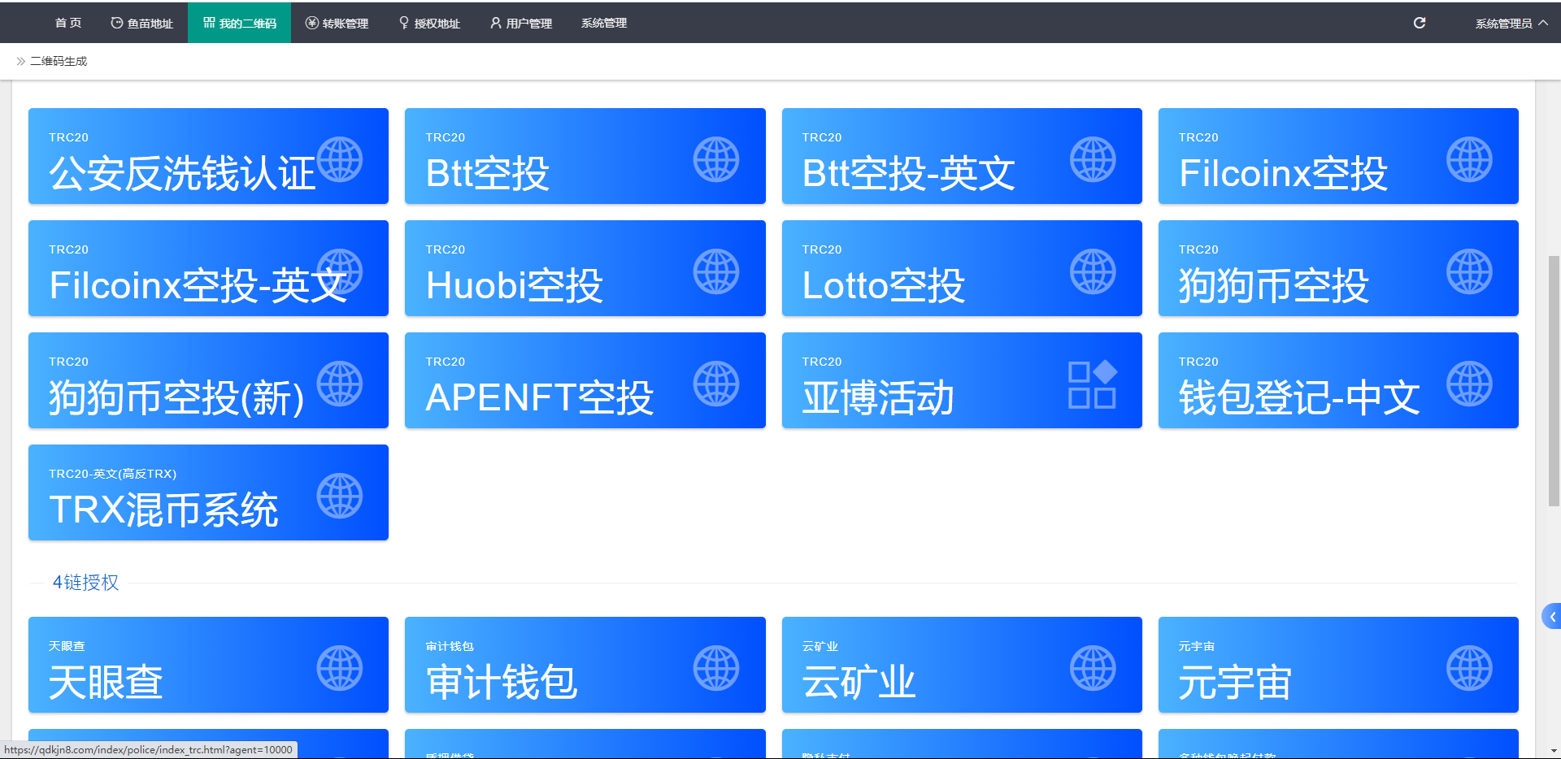This screenshot has width=1561, height=759.
Task: Click the globe icon on Btt空投 card
Action: tap(715, 159)
